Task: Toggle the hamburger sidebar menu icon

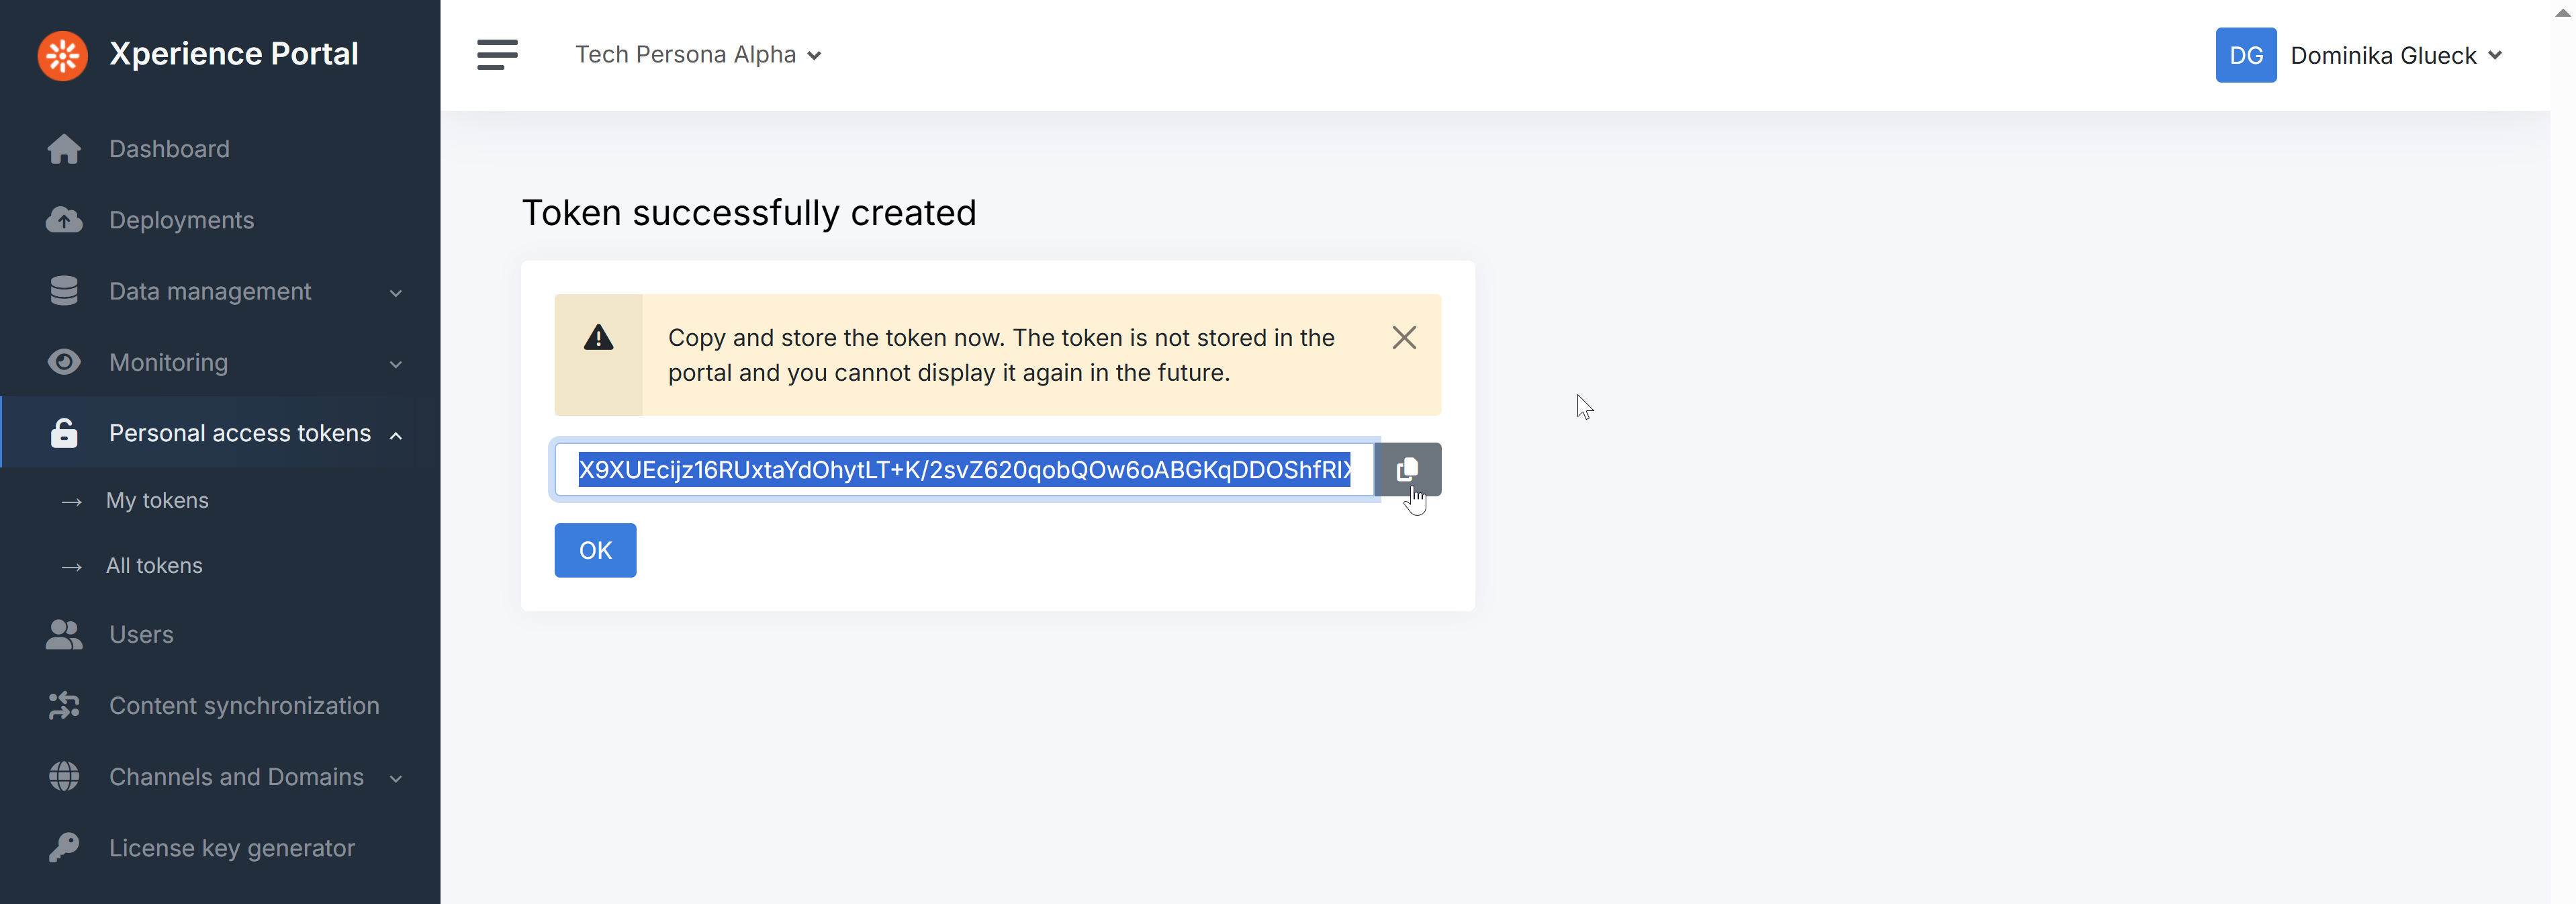Action: pos(497,55)
